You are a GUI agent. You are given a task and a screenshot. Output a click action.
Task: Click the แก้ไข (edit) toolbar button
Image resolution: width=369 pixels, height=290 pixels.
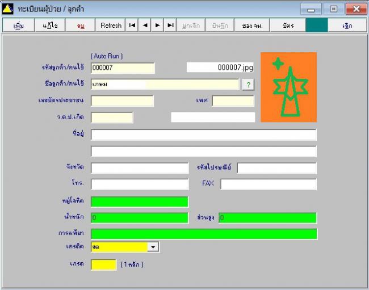tap(50, 25)
